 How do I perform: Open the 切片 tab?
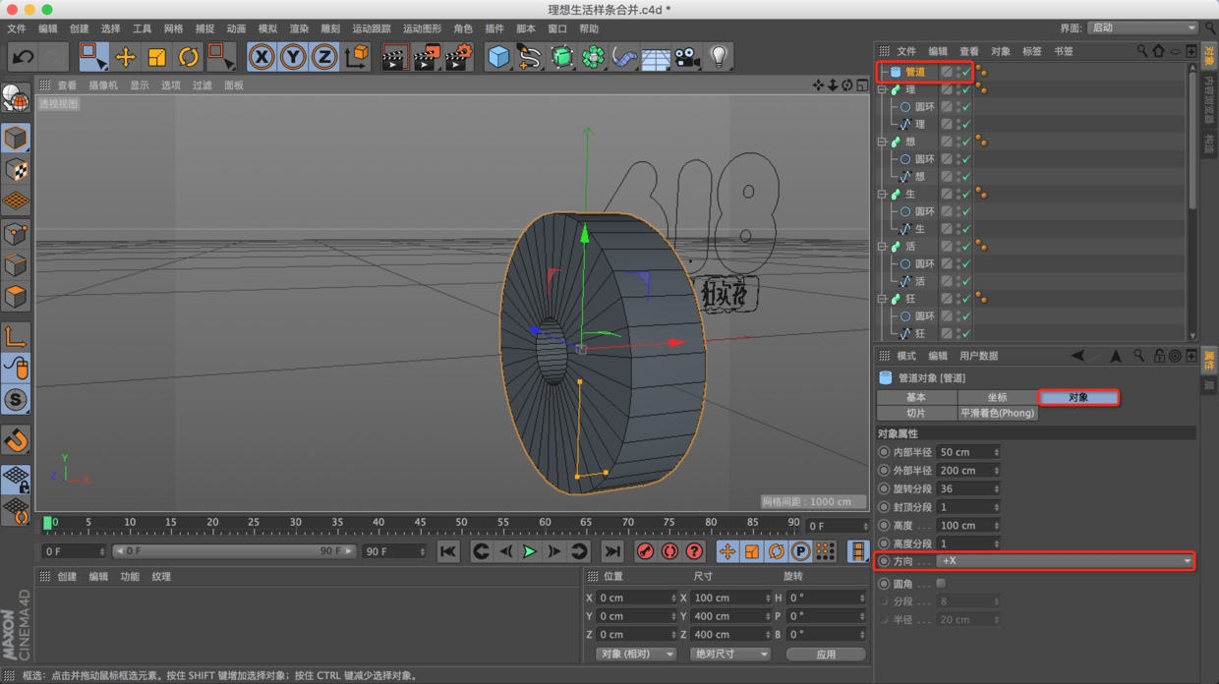click(916, 414)
